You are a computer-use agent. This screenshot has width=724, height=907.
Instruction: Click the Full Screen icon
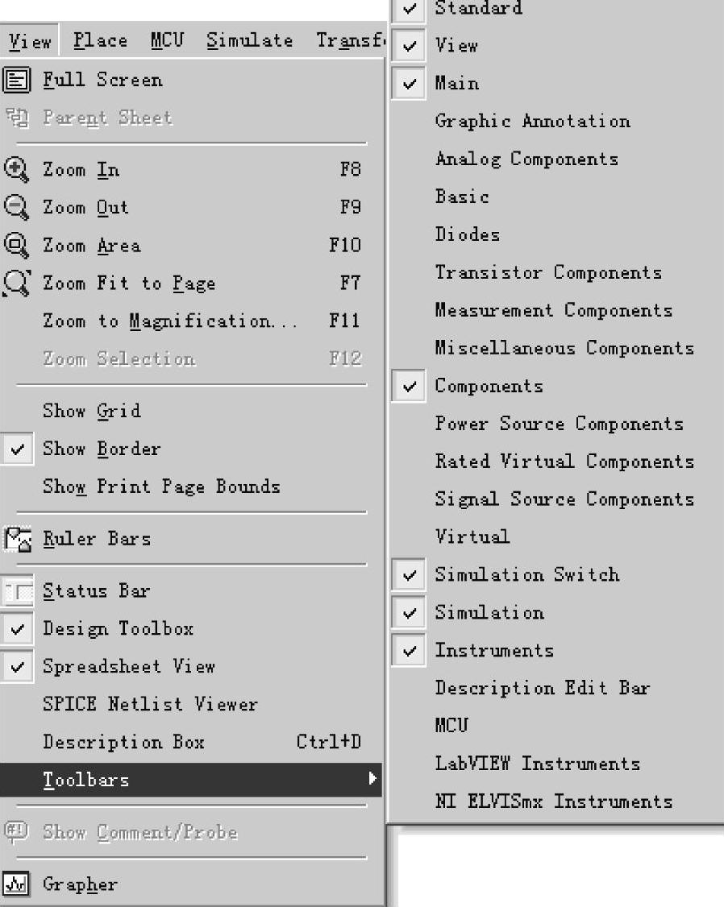(x=15, y=80)
